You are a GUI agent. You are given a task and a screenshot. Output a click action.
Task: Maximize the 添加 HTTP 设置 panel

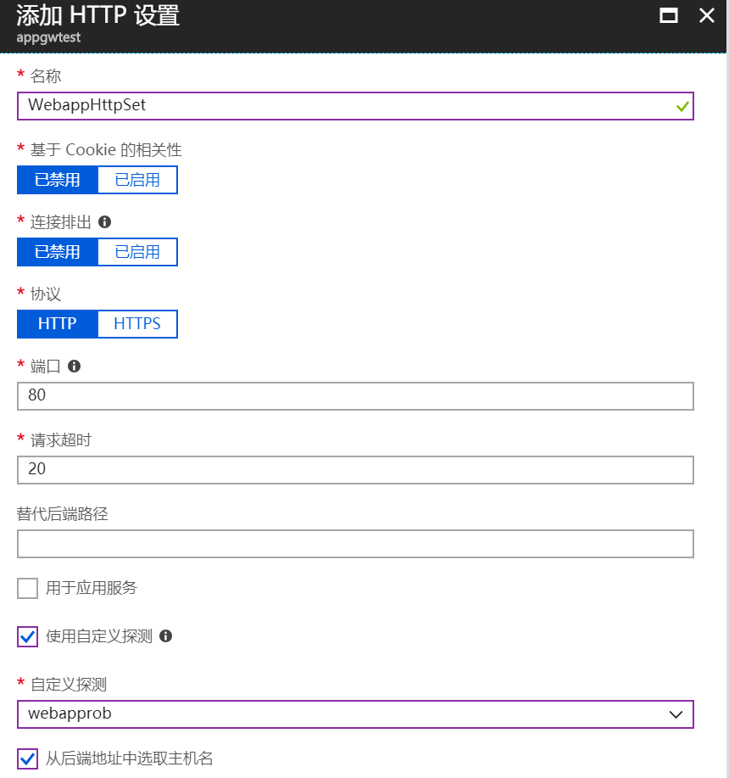pyautogui.click(x=669, y=15)
